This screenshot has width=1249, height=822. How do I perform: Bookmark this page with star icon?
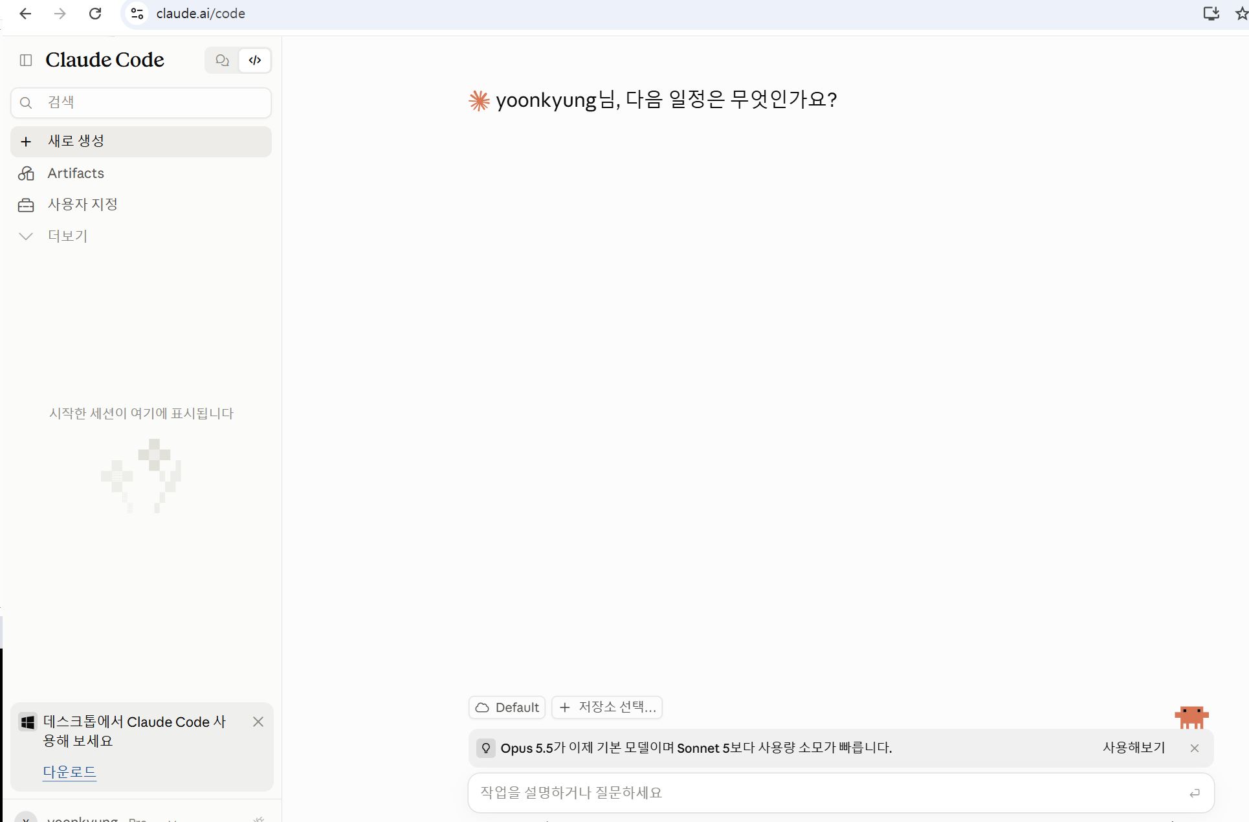click(x=1241, y=14)
